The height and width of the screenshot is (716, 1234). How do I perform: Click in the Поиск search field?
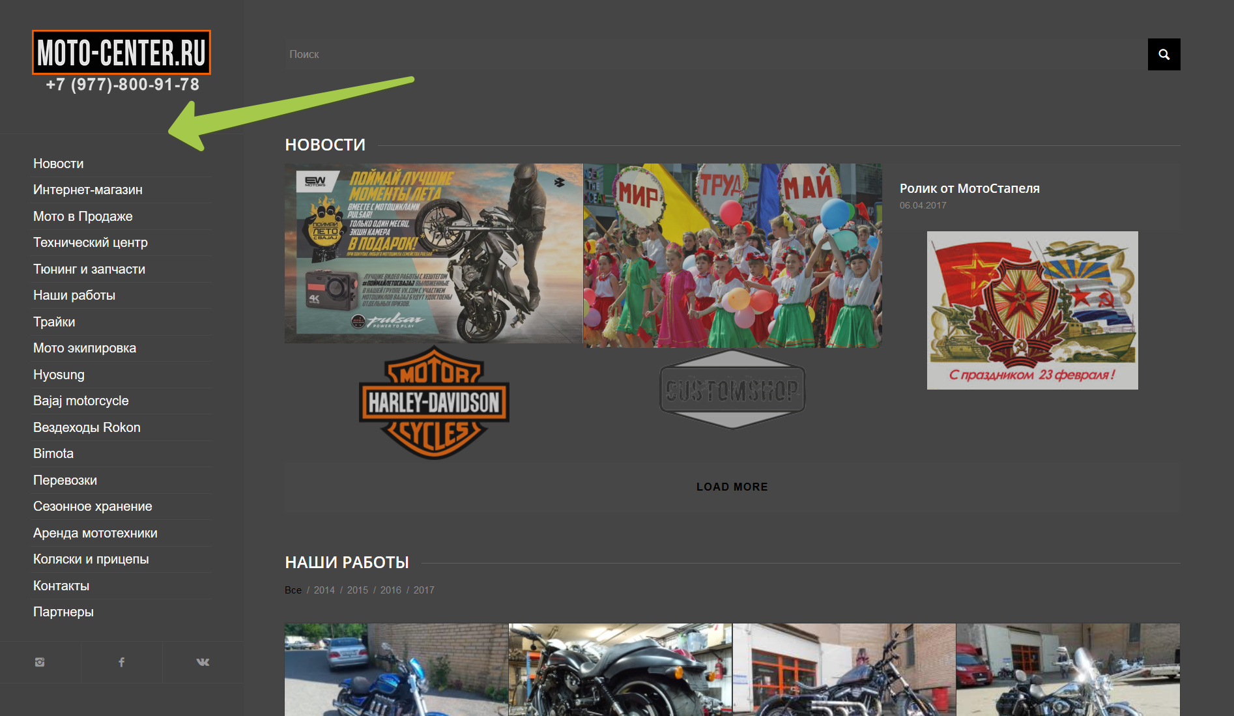pyautogui.click(x=716, y=55)
